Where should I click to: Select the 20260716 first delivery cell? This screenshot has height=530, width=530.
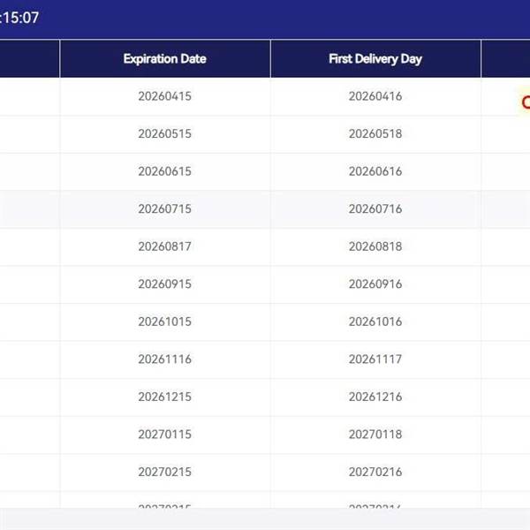tap(375, 209)
